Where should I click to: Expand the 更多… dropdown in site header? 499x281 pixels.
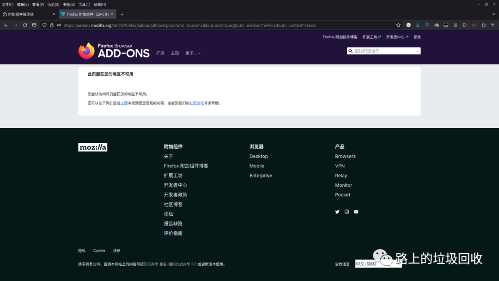(193, 53)
